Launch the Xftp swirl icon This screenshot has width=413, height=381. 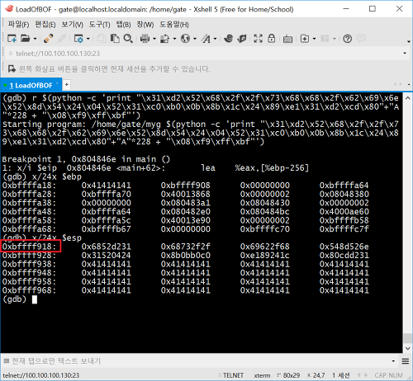(x=228, y=39)
